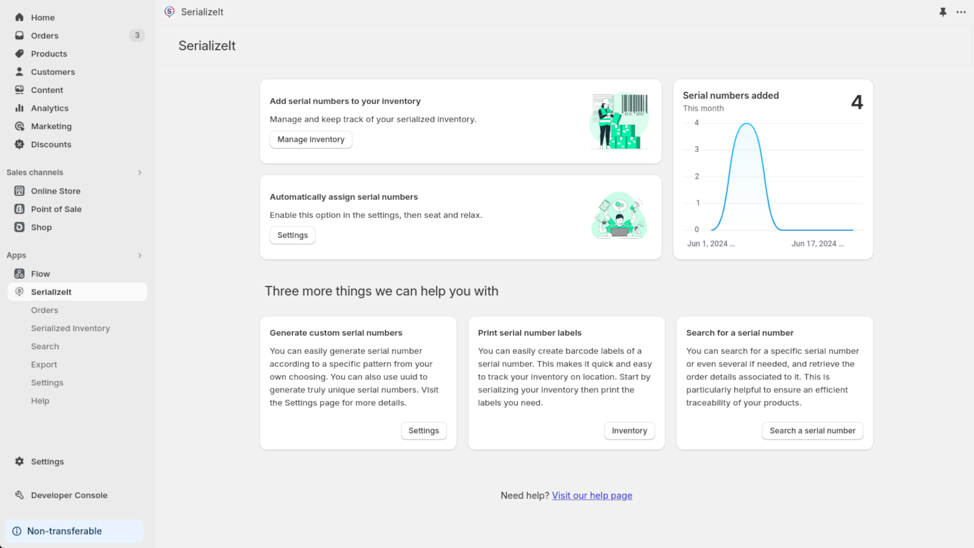Click the barcode inventory illustration

tap(619, 121)
